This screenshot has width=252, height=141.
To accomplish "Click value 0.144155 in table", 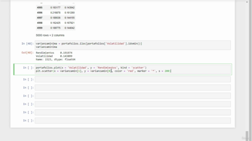I will click(x=69, y=18).
